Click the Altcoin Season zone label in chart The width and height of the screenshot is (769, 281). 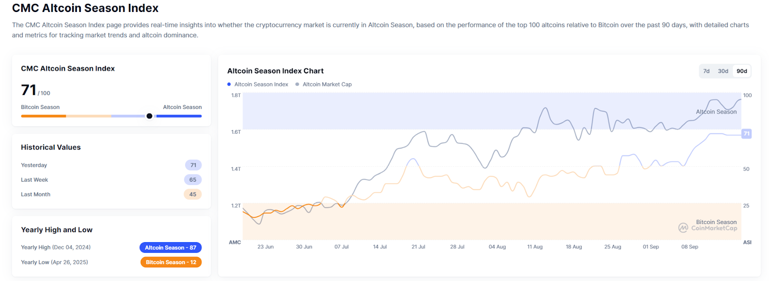tap(716, 112)
